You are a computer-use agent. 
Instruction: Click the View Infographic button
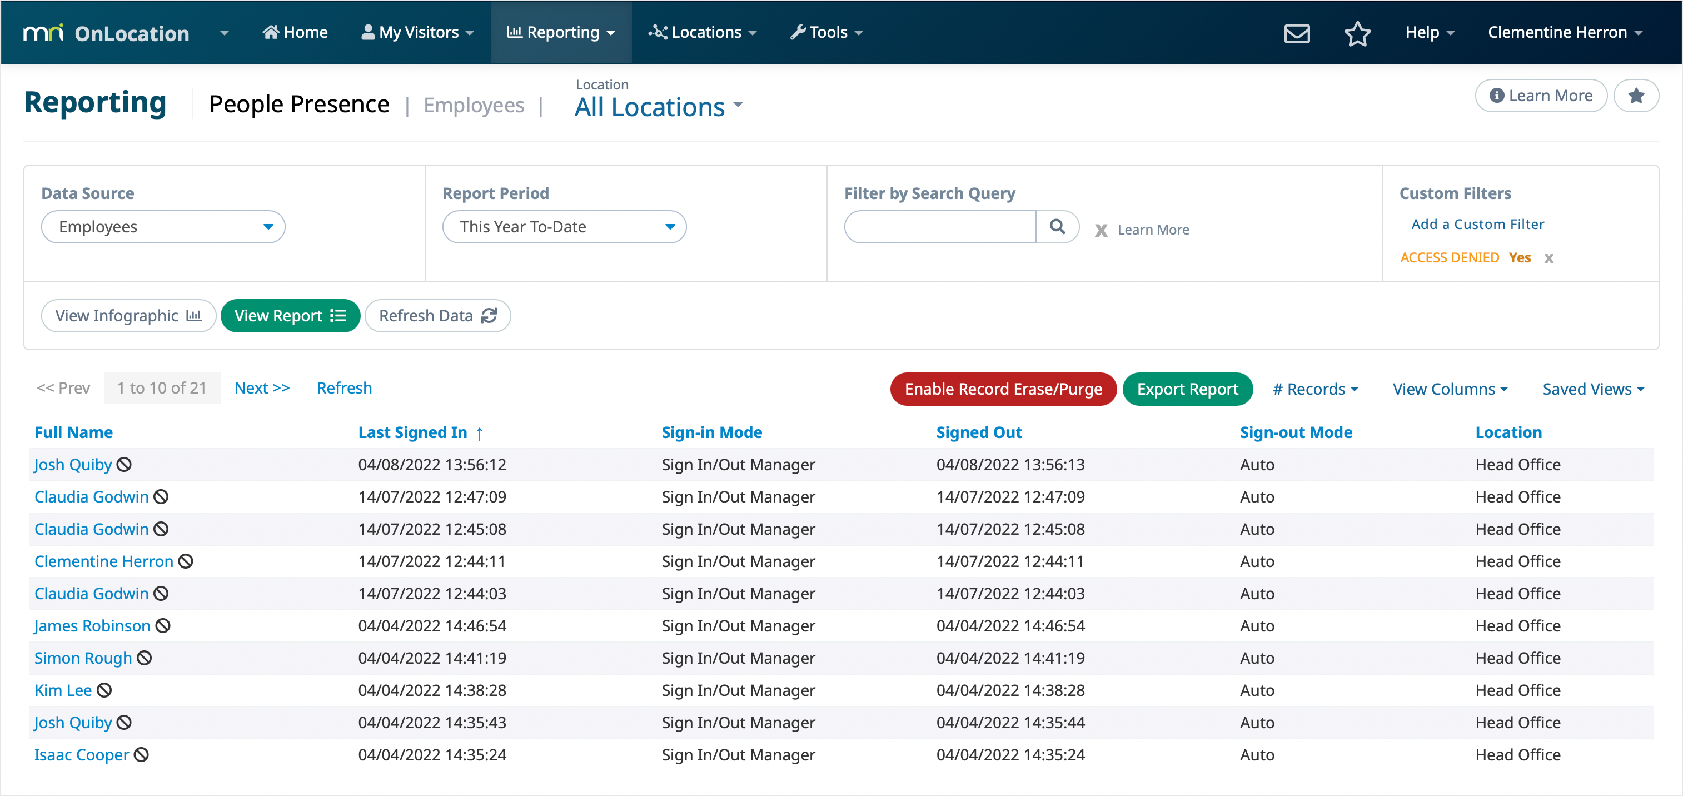point(129,316)
